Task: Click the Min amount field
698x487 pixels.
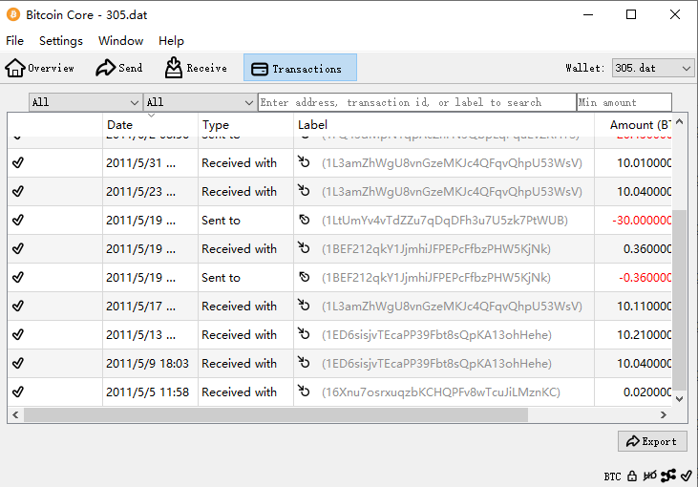Action: click(624, 102)
